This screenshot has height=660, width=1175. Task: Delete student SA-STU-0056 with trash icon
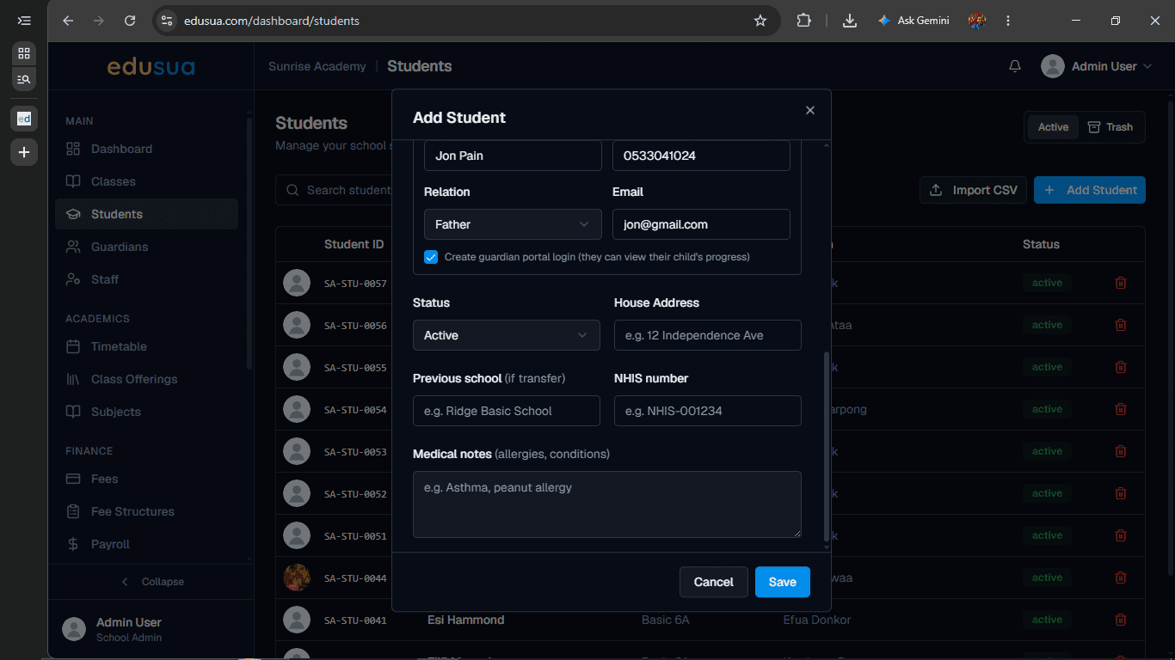tap(1120, 325)
